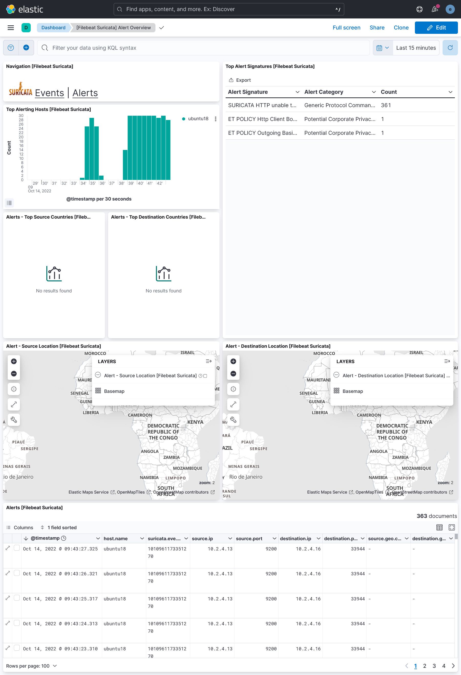Select the 09:43:24.313 alert row checkbox
The width and height of the screenshot is (461, 675).
pos(17,623)
